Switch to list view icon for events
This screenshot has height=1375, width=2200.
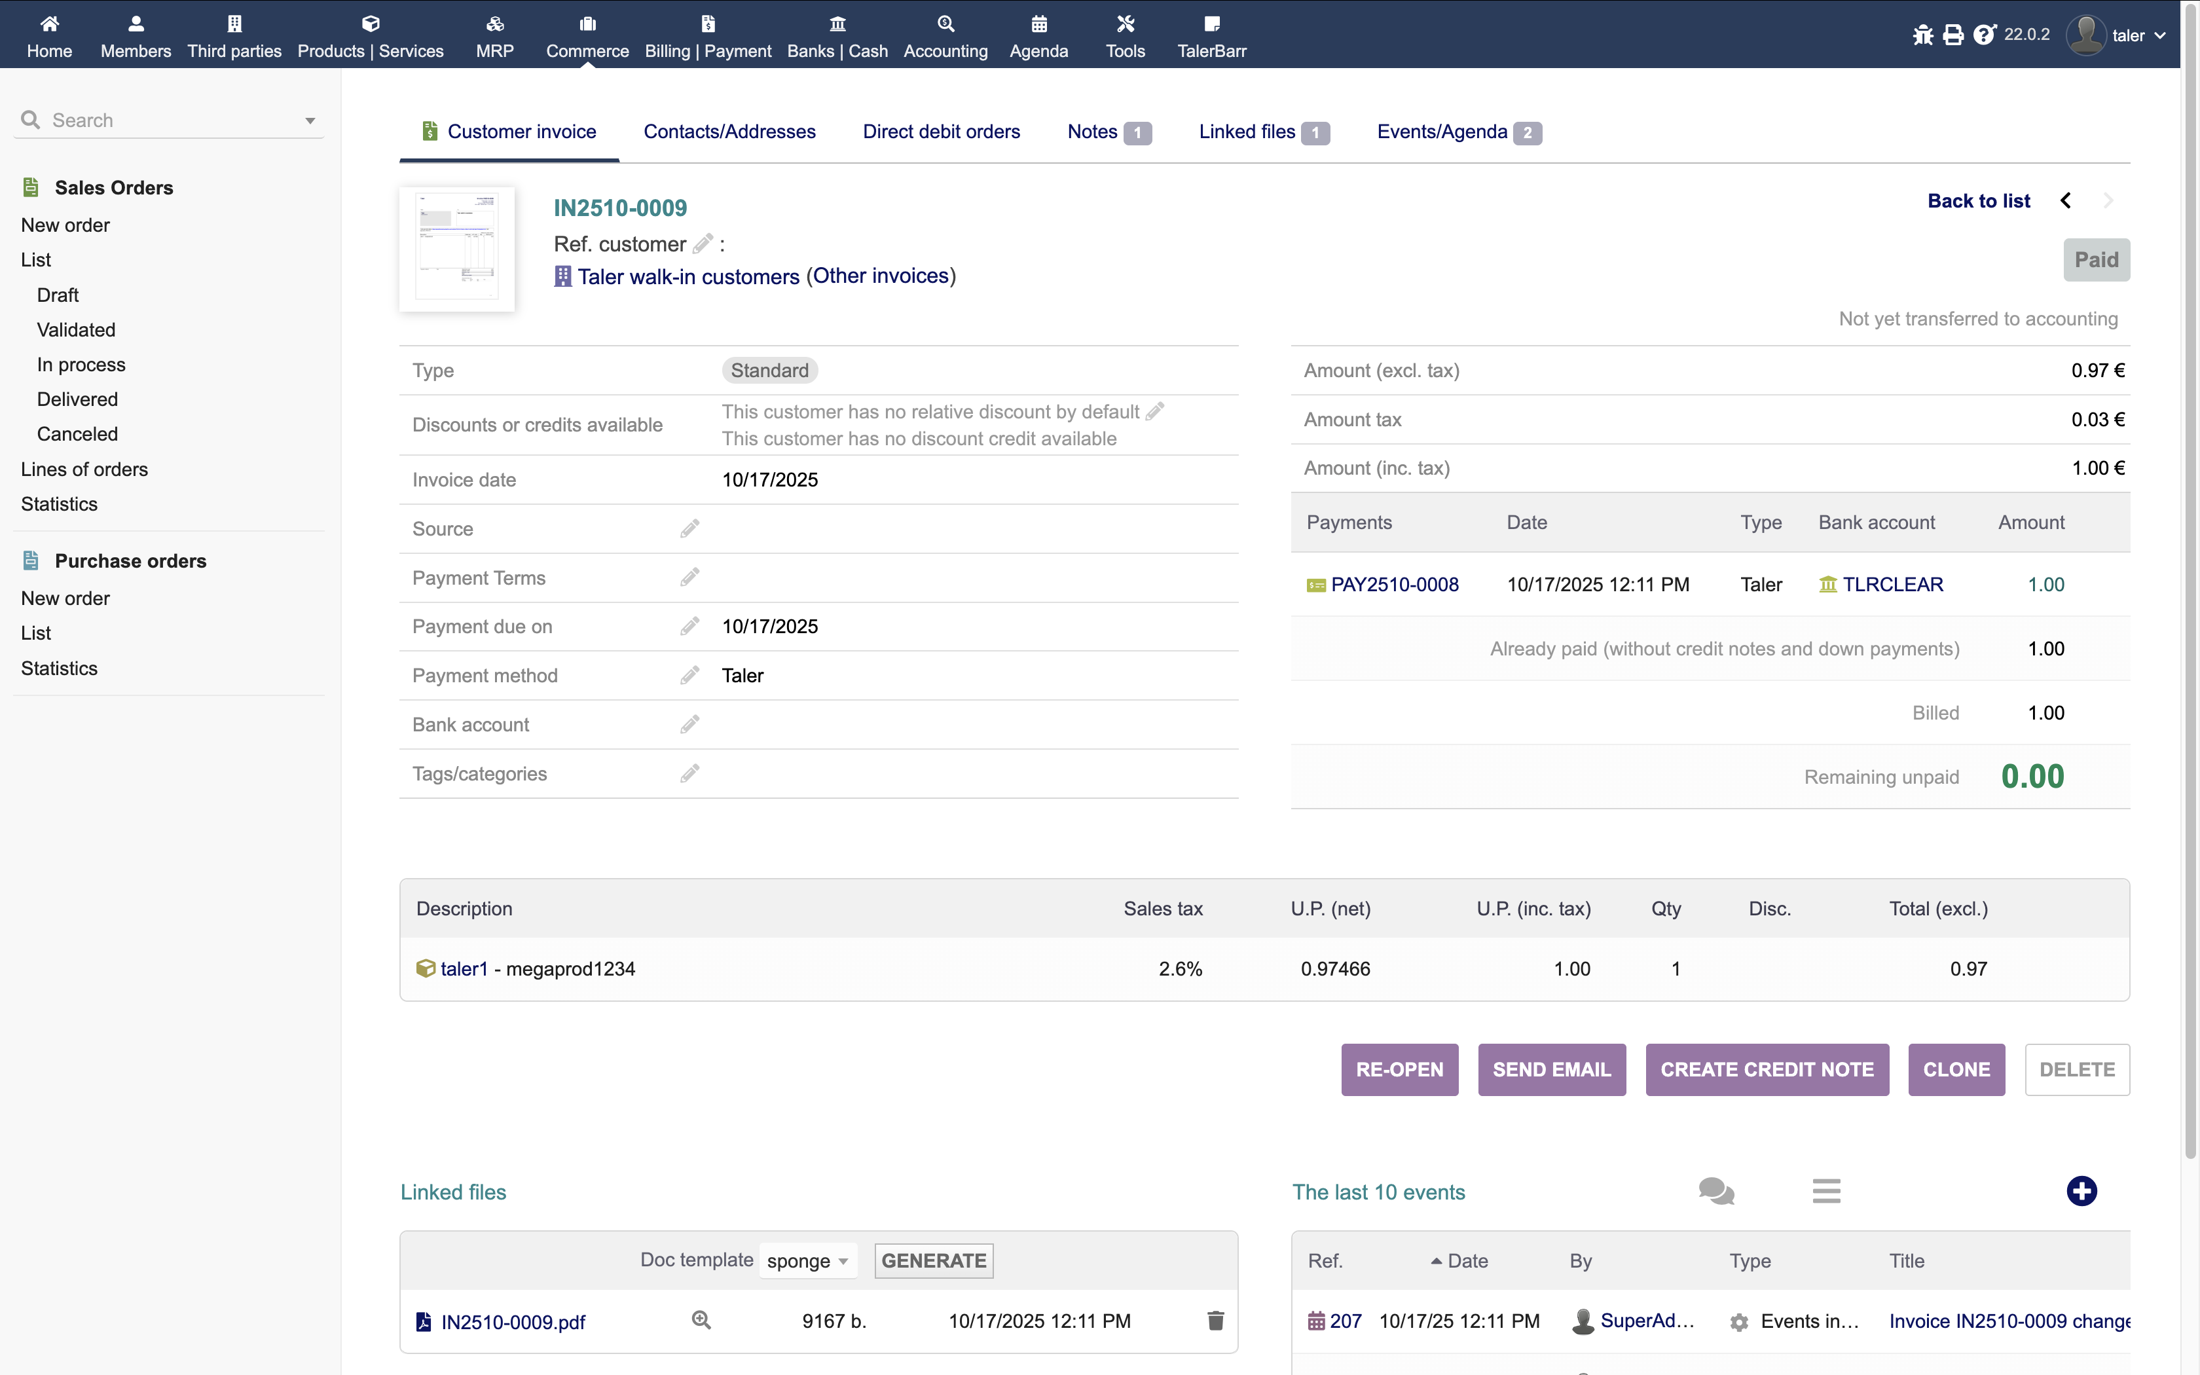click(1825, 1191)
